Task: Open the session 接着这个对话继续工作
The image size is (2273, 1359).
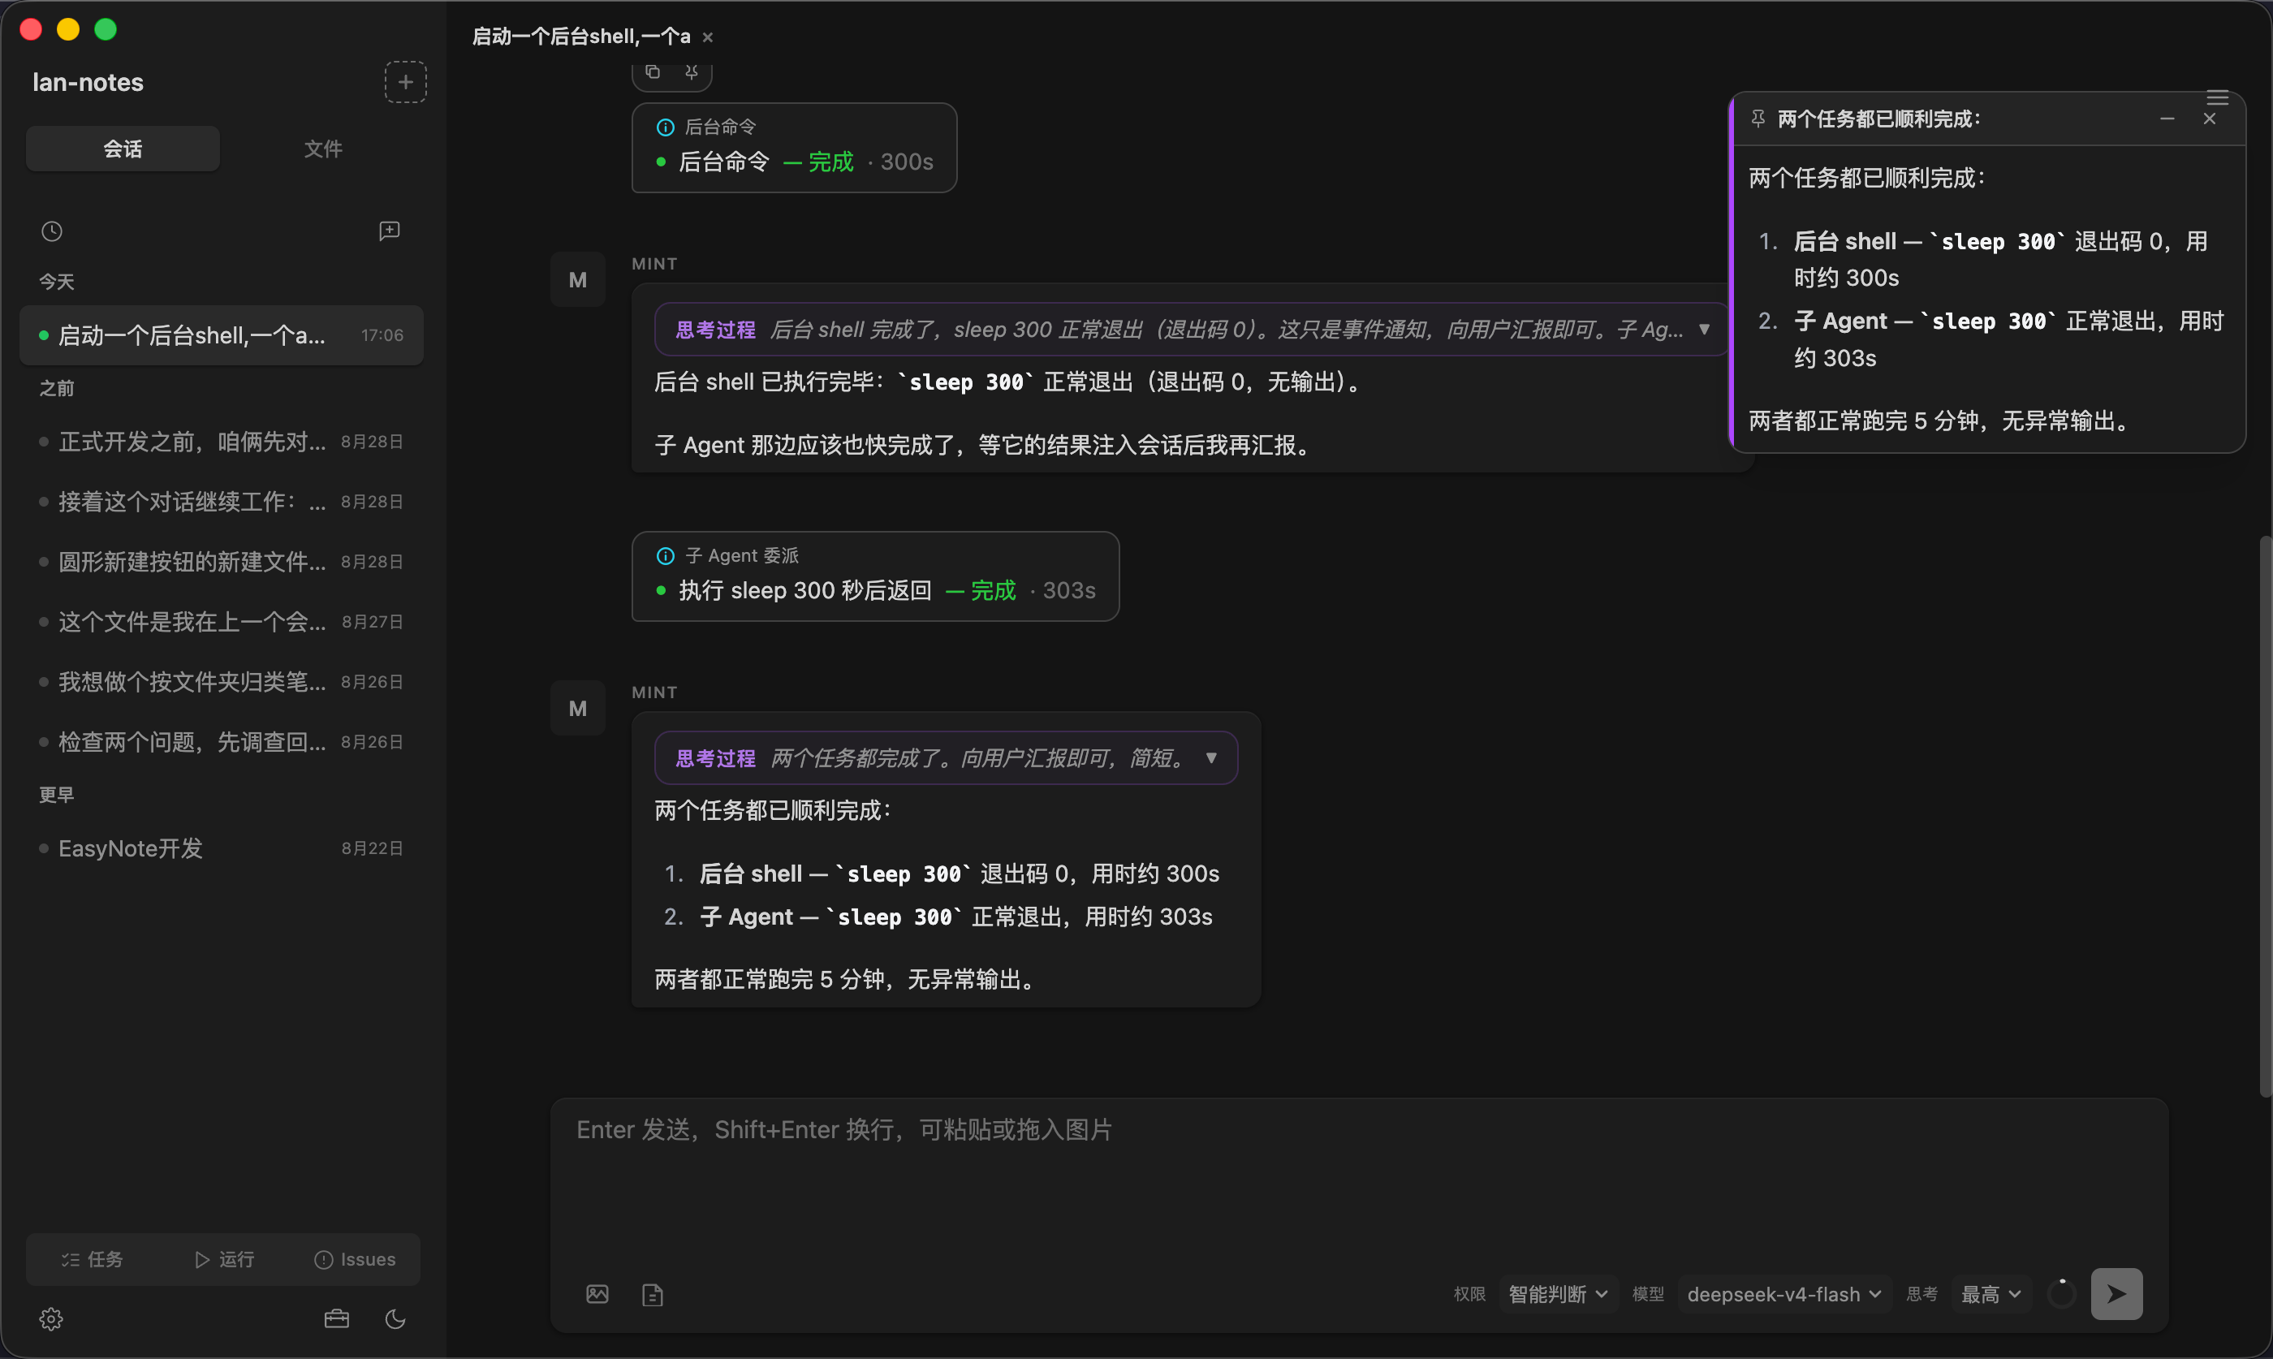Action: (222, 502)
